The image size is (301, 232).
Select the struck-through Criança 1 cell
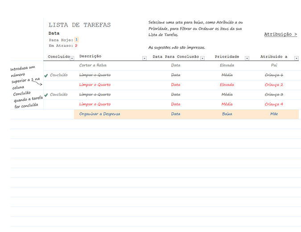274,75
